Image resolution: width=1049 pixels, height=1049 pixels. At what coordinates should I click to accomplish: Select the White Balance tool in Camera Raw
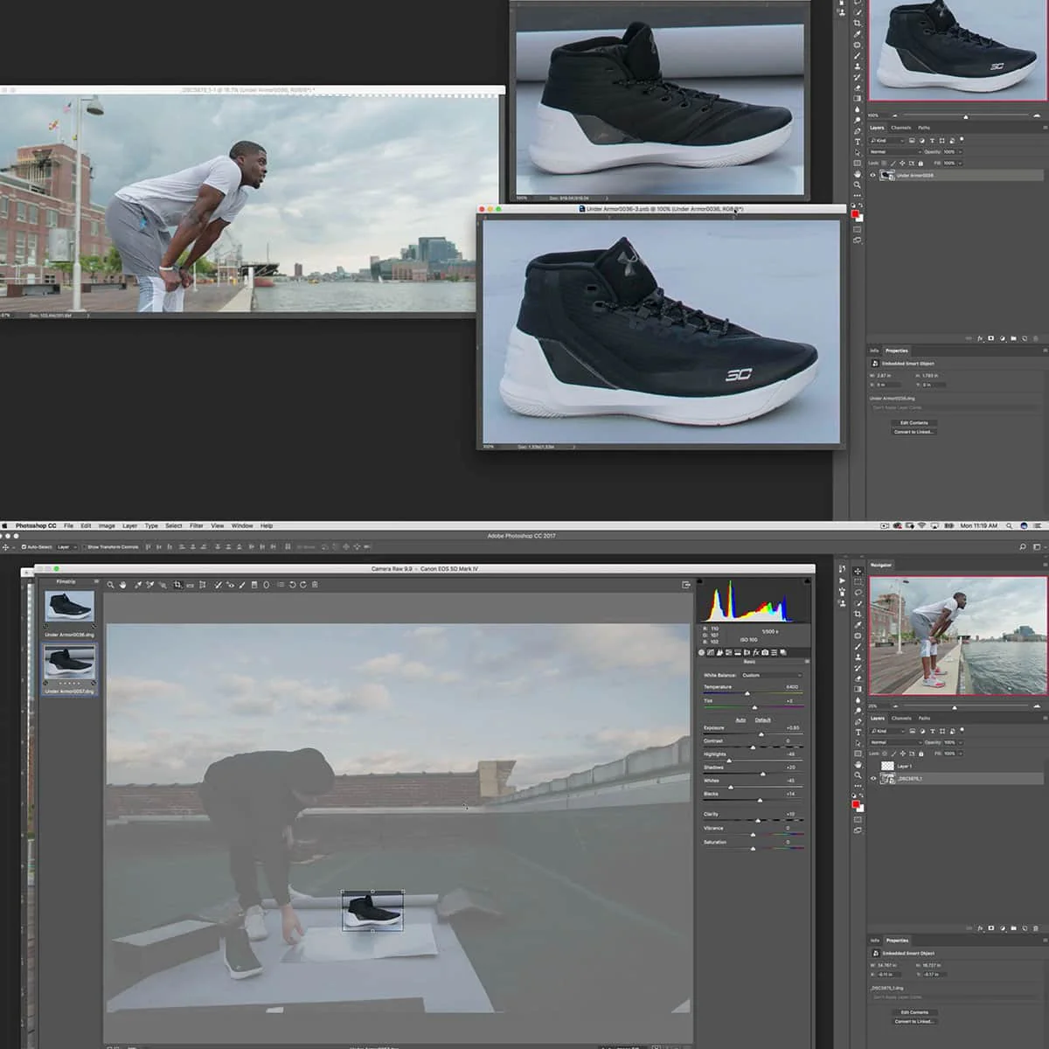(x=136, y=584)
